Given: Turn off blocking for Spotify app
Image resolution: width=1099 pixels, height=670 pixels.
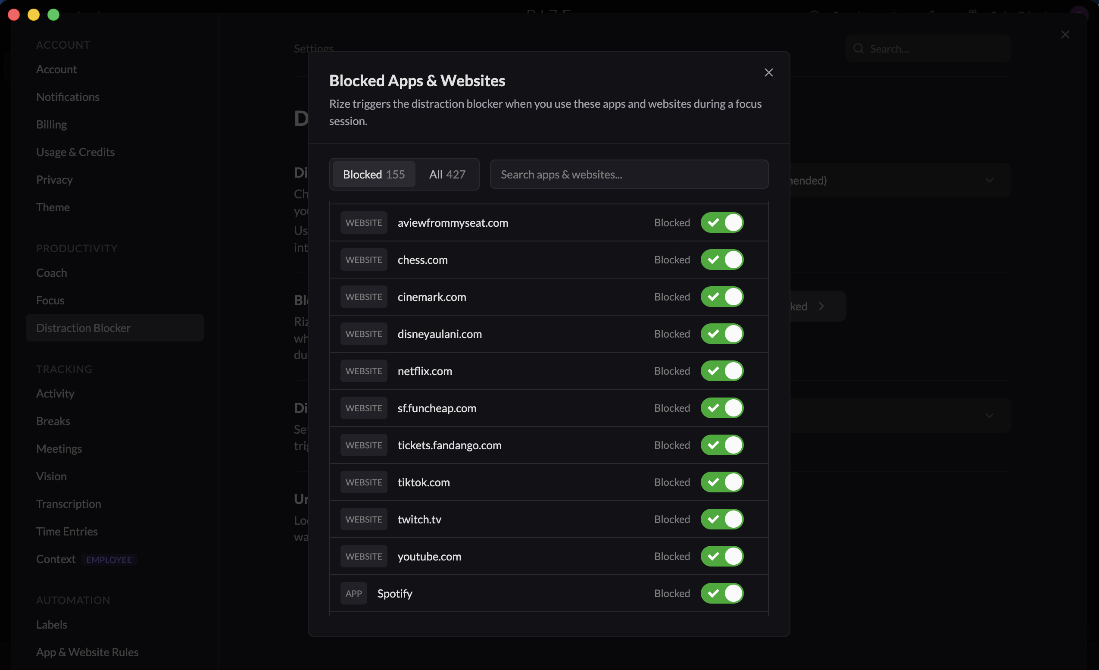Looking at the screenshot, I should [x=721, y=593].
